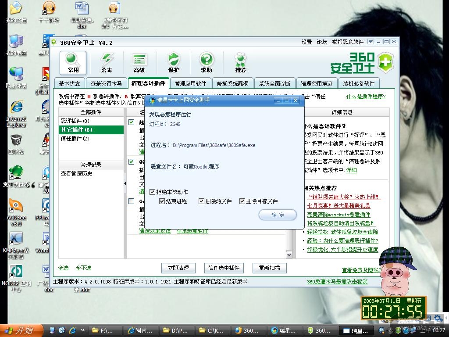Confirm with the 确定 button

[x=278, y=215]
